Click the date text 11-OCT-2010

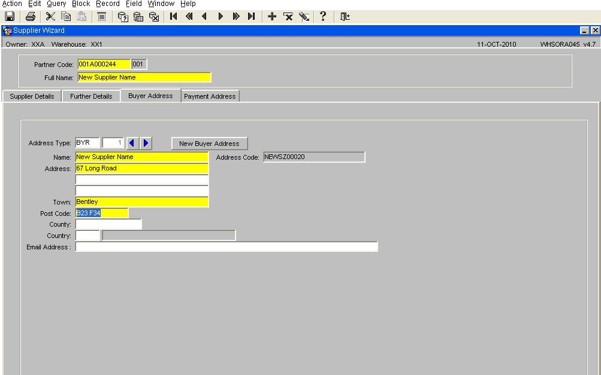(496, 44)
